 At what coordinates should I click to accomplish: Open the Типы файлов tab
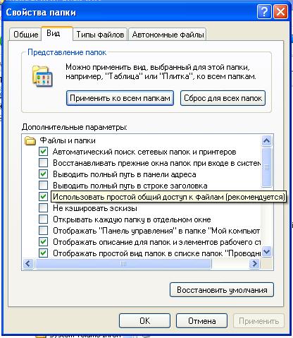[100, 35]
